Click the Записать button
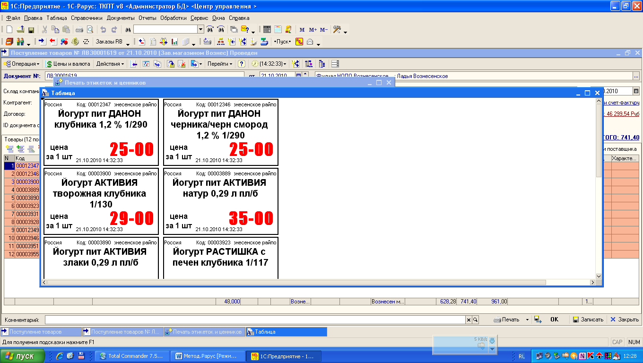This screenshot has width=643, height=363. point(588,320)
